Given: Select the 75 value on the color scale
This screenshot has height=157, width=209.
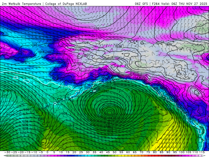Looking at the screenshot, I should pyautogui.click(x=148, y=152).
